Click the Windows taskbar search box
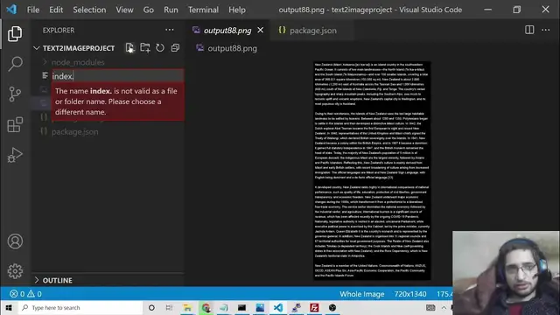The height and width of the screenshot is (315, 560). pos(80,307)
